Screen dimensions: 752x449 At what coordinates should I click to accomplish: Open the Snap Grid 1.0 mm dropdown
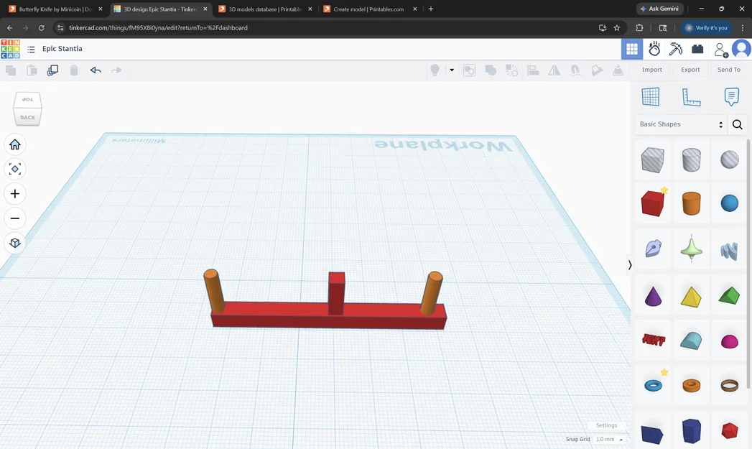tap(609, 440)
